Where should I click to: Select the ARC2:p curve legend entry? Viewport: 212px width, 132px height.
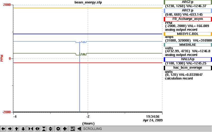(x=188, y=2)
